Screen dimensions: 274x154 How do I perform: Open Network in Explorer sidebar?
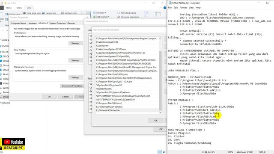(x=6, y=103)
